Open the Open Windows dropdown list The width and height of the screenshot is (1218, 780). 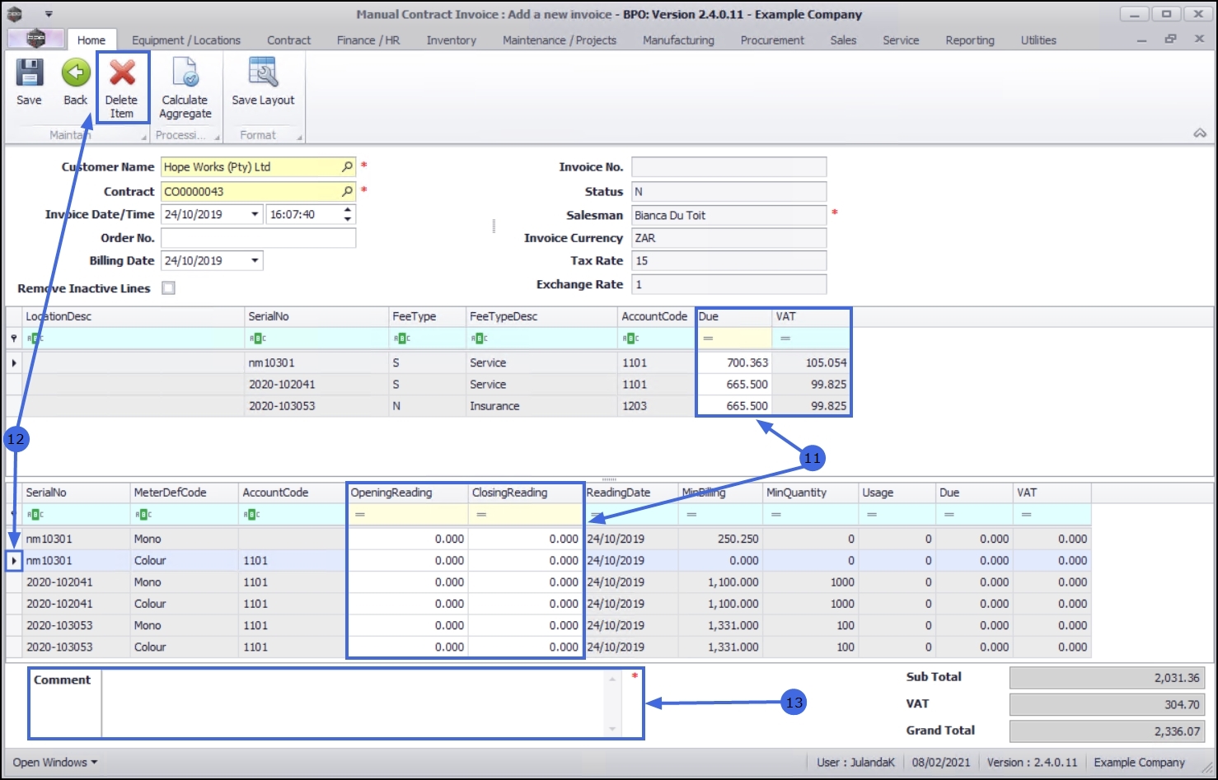[x=54, y=763]
